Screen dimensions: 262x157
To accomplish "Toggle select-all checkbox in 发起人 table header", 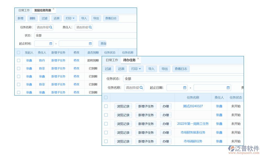I will (18, 52).
